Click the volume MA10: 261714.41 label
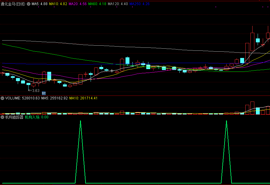The height and width of the screenshot is (185, 270). pyautogui.click(x=83, y=98)
